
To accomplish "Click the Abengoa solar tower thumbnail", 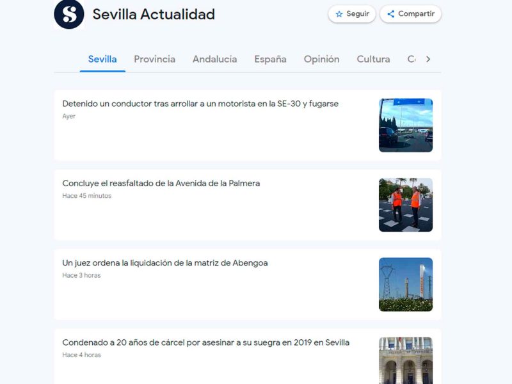I will coord(405,284).
